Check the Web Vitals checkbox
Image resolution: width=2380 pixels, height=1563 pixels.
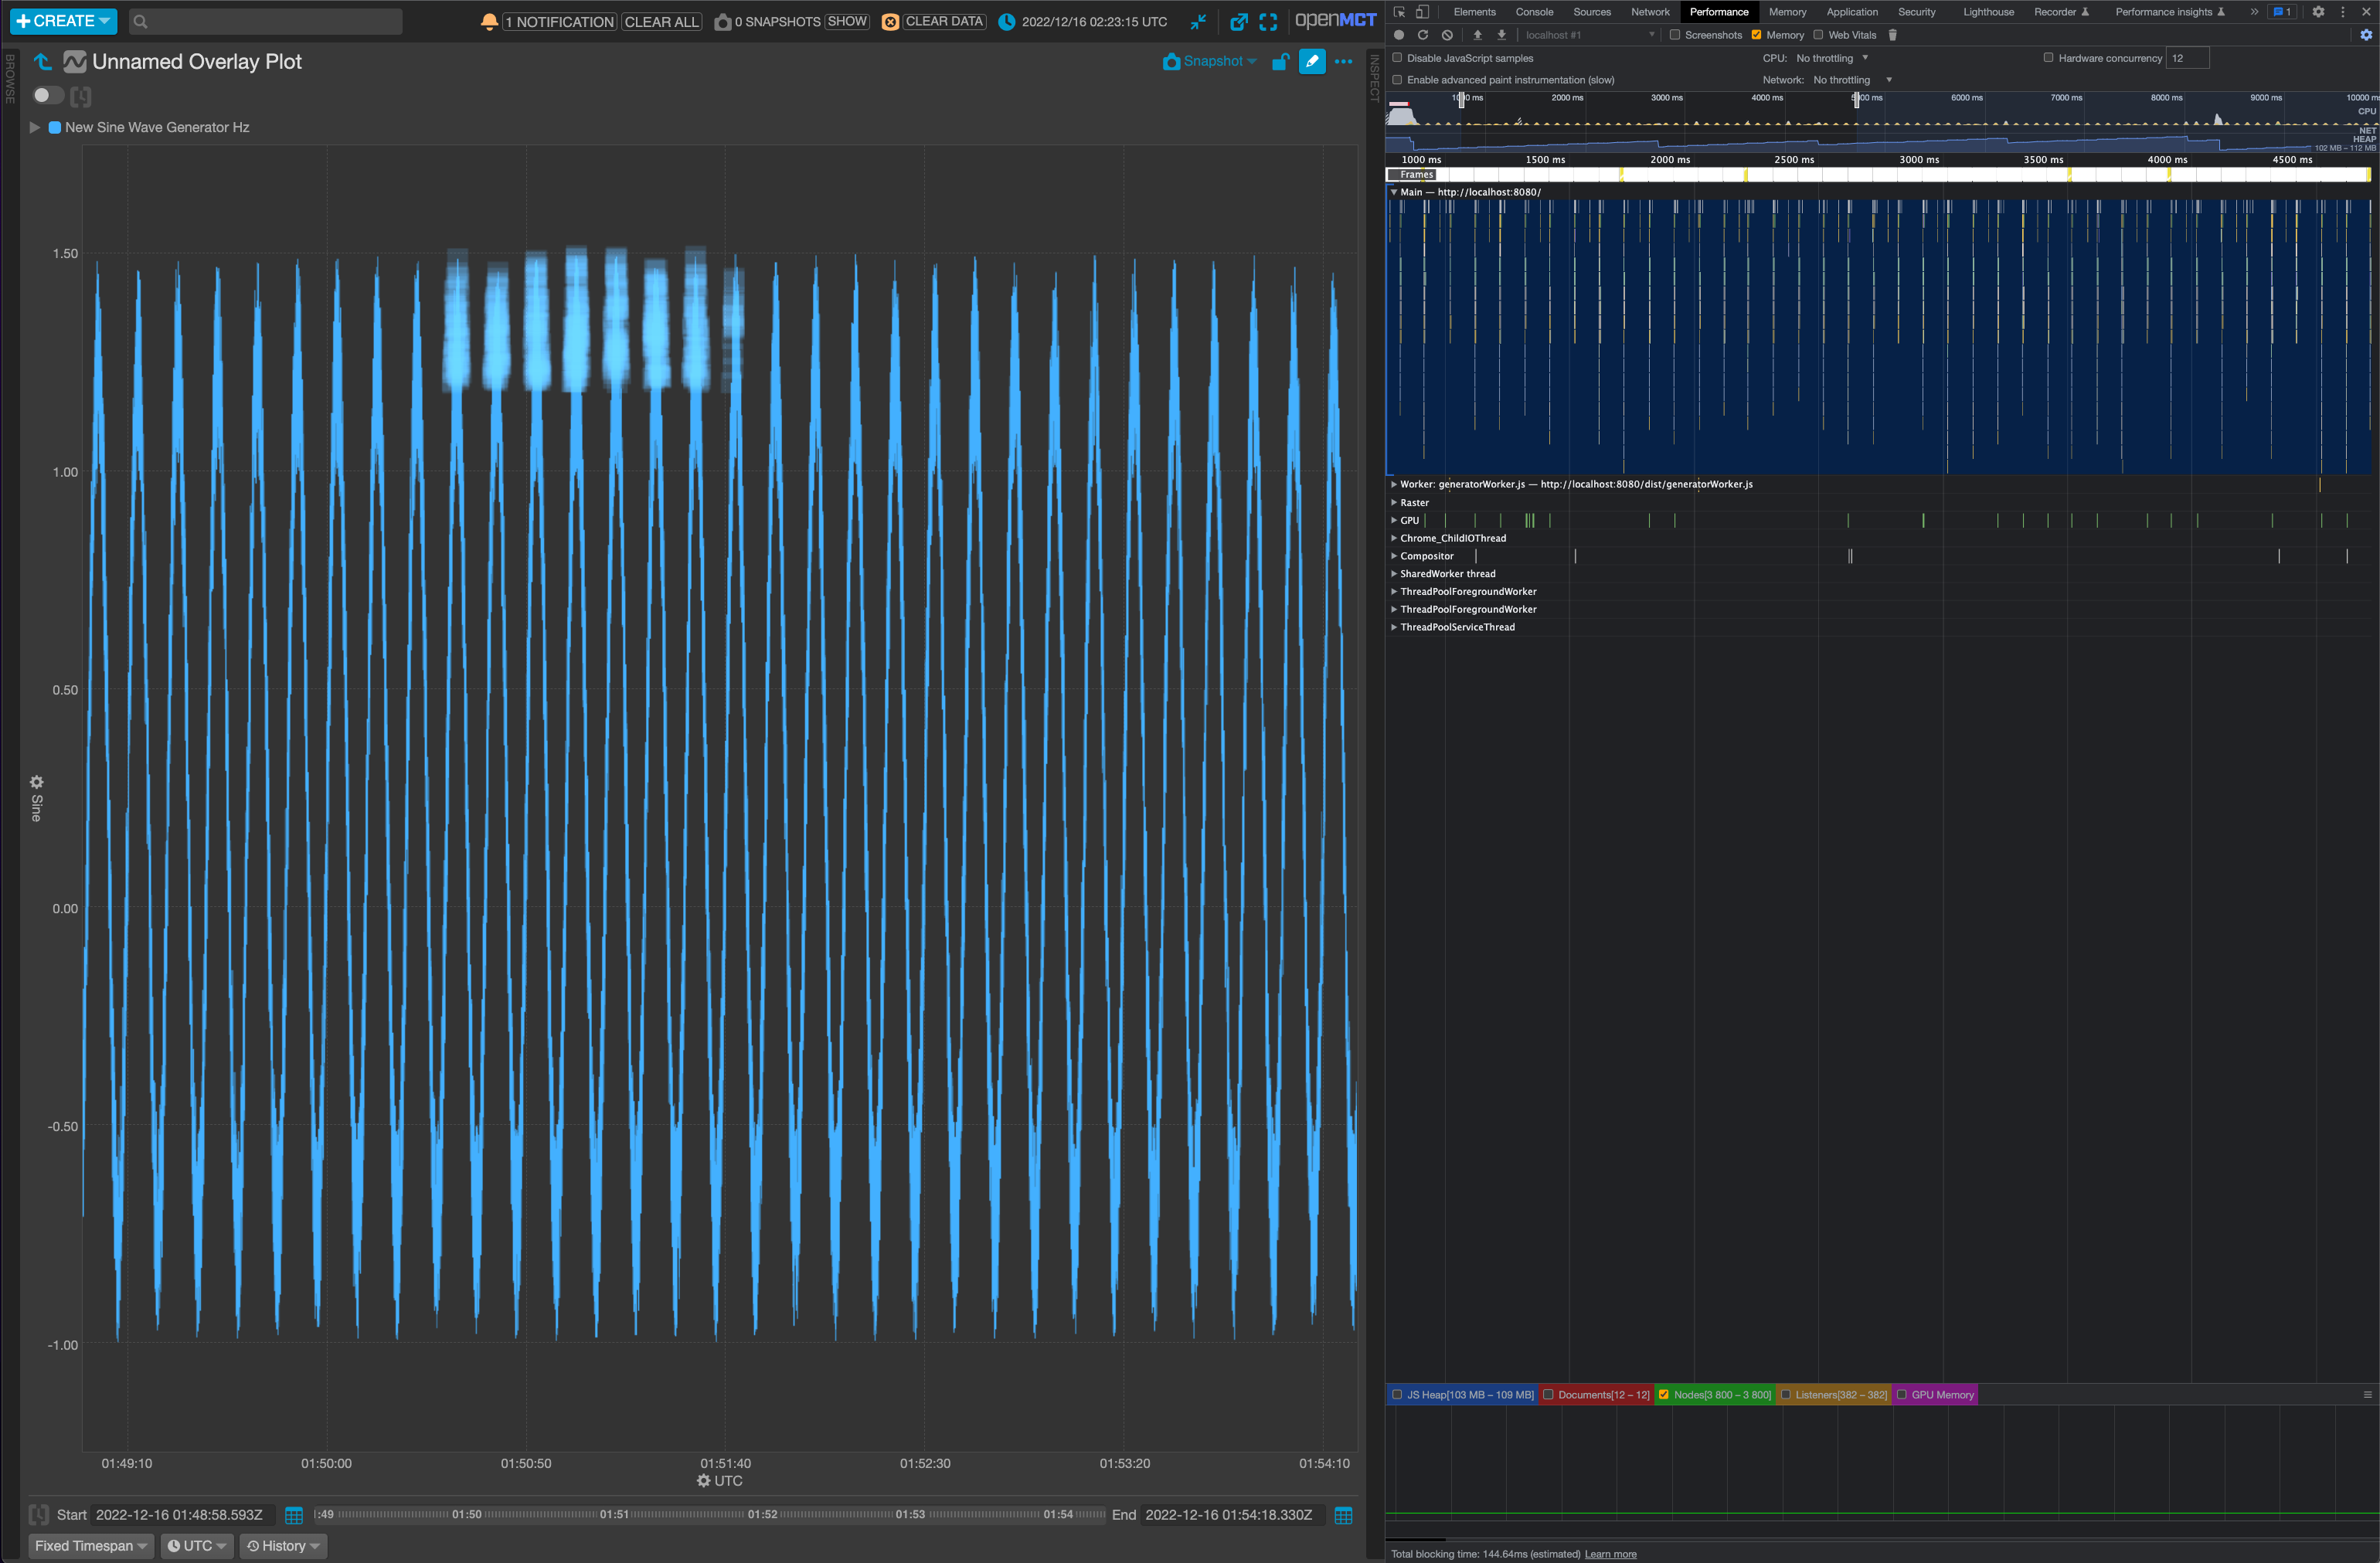tap(1818, 35)
